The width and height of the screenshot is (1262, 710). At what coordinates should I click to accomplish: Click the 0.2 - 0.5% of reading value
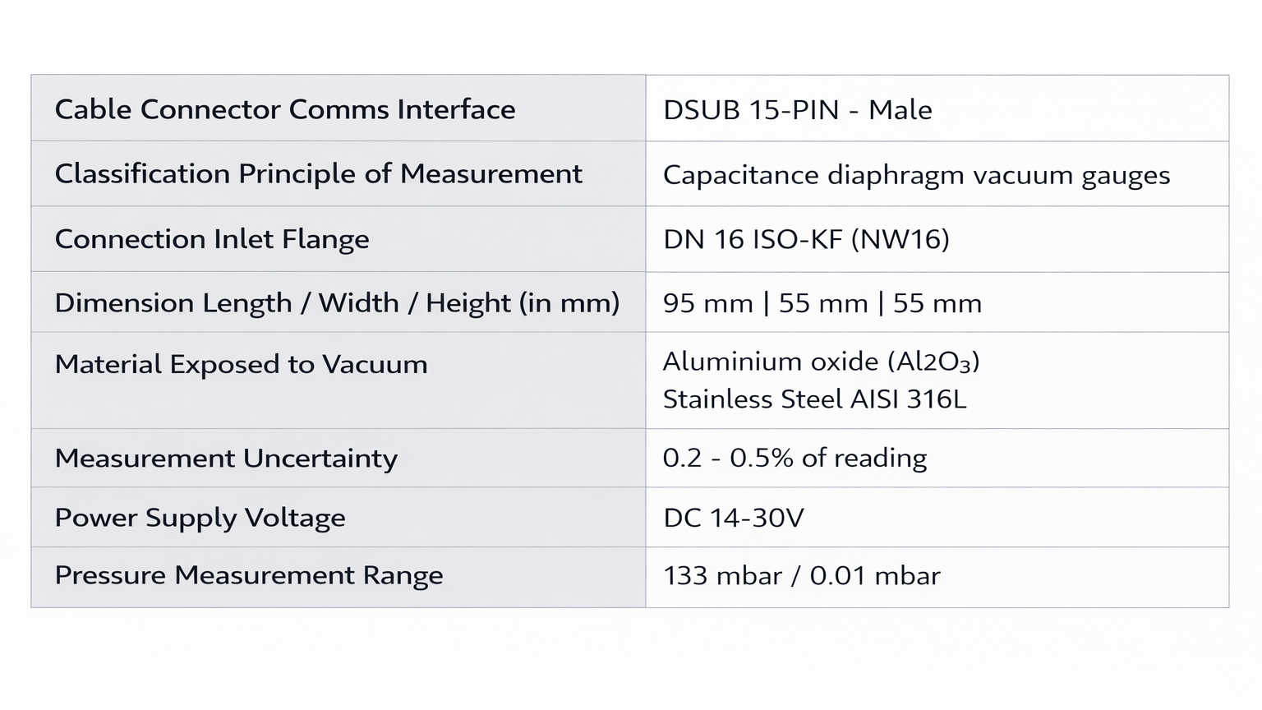tap(795, 459)
